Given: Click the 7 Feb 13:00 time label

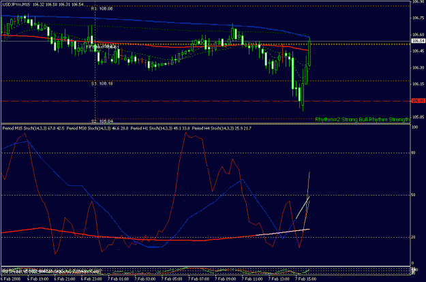Looking at the screenshot, I should pyautogui.click(x=279, y=279).
